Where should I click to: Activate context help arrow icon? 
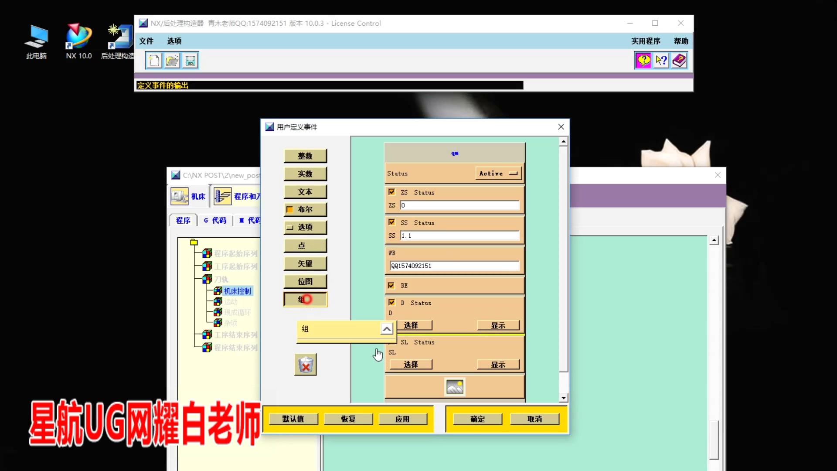click(x=661, y=60)
